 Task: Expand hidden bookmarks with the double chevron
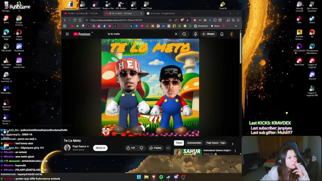236,26
